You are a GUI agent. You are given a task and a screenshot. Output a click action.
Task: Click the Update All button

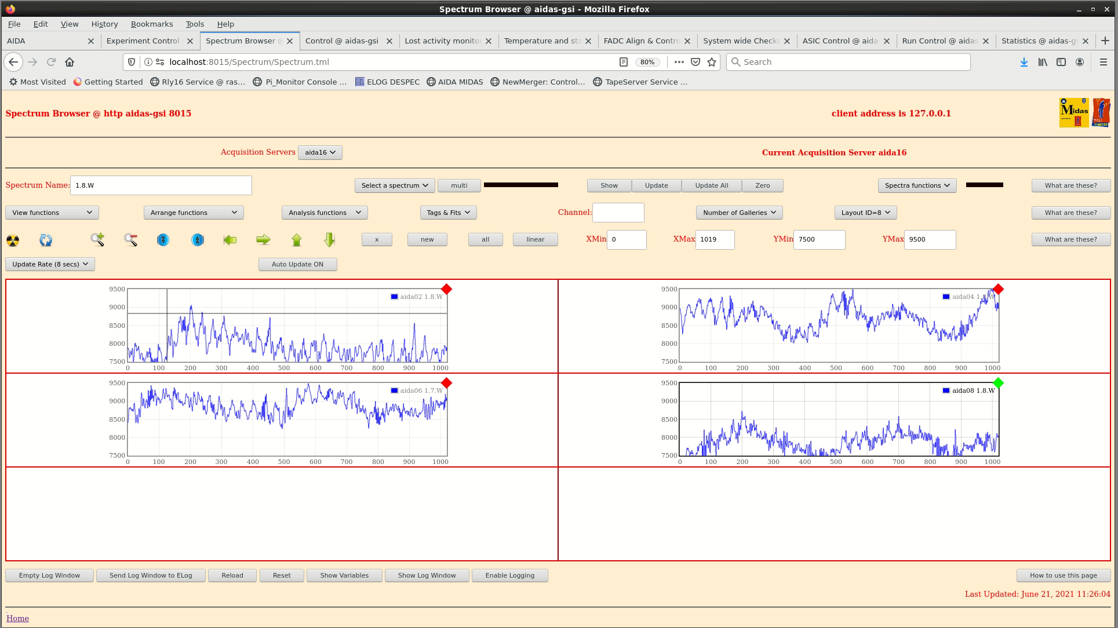tap(711, 185)
